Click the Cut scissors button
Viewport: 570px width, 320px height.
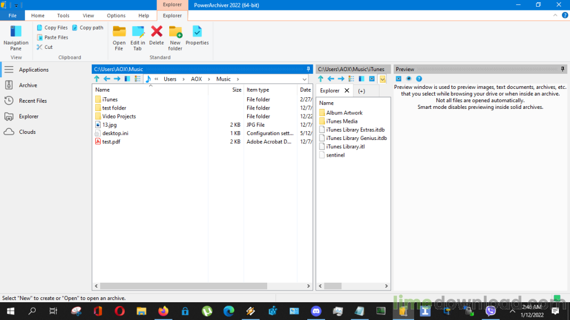[45, 47]
